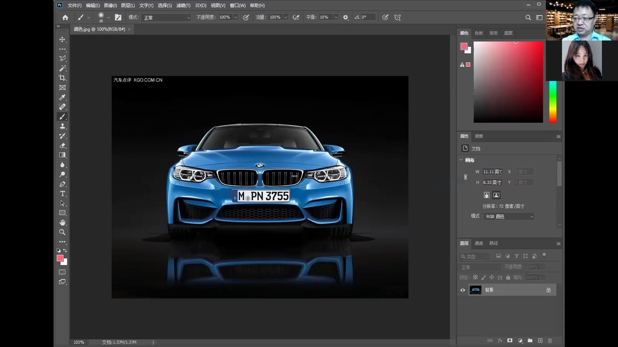This screenshot has height=347, width=618.
Task: Open the 文件(F) menu
Action: (75, 5)
